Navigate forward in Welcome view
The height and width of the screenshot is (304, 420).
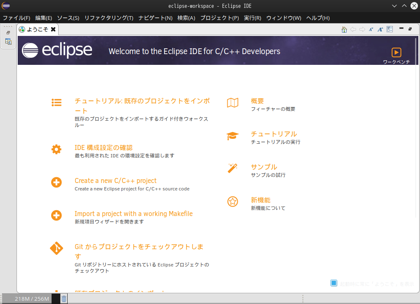362,29
